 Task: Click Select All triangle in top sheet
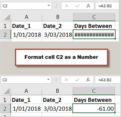pyautogui.click(x=7, y=17)
